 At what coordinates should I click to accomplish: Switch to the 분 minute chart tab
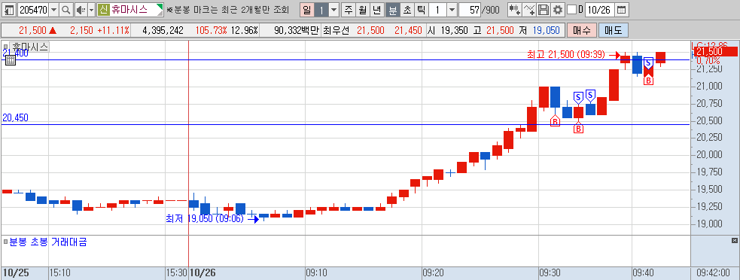(x=392, y=10)
